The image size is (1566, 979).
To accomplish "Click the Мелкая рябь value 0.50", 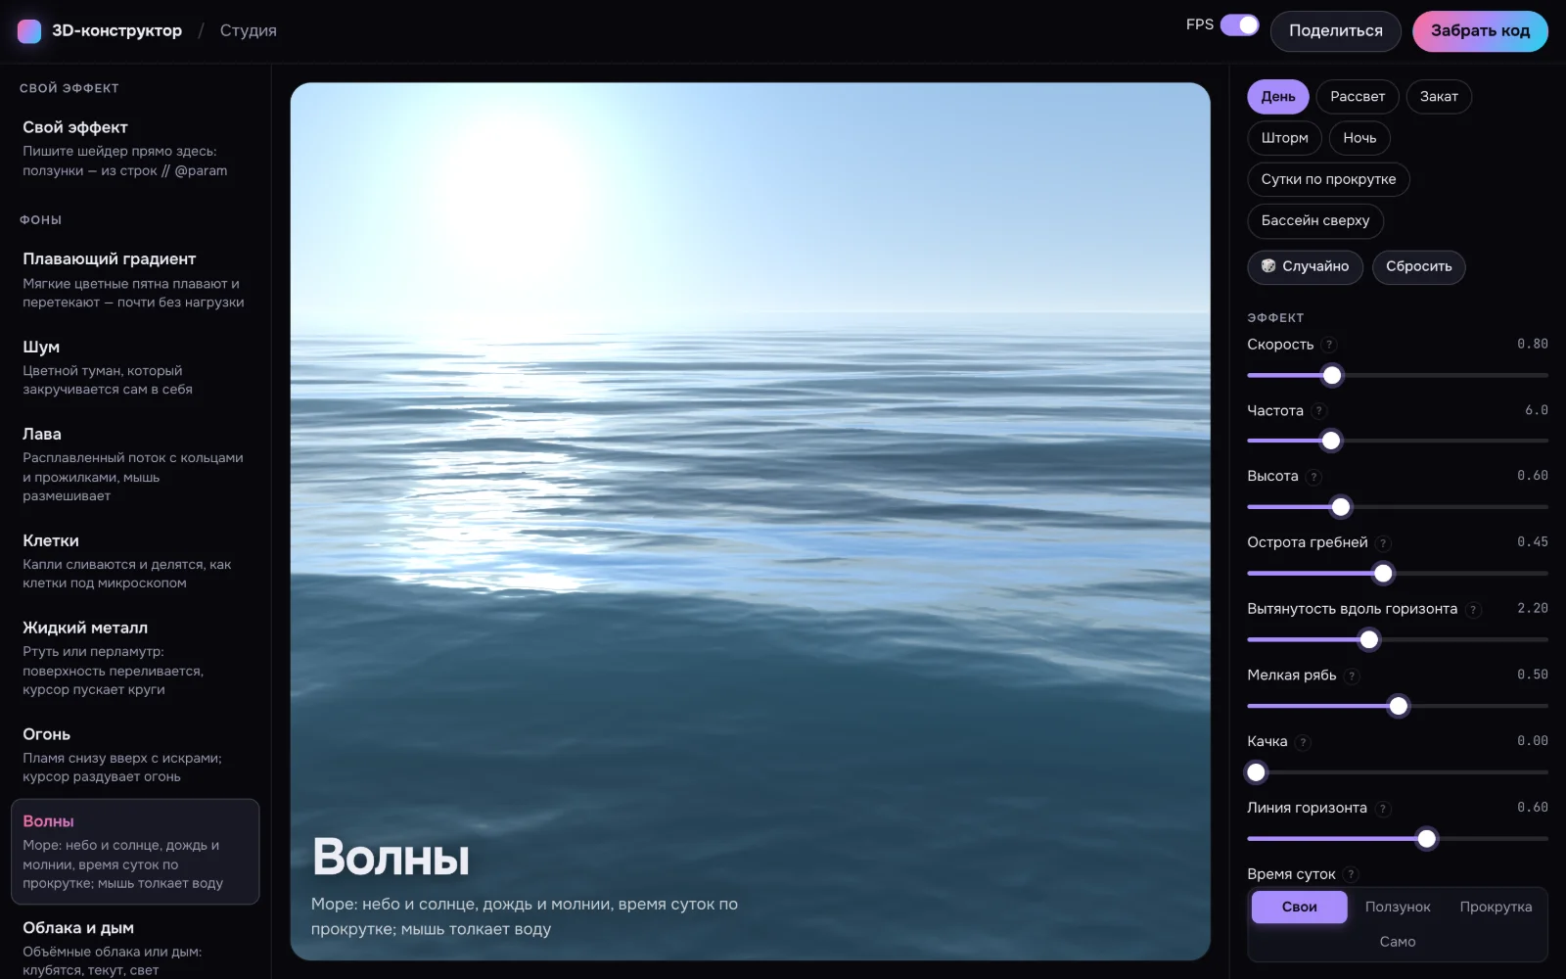I will pyautogui.click(x=1533, y=675).
